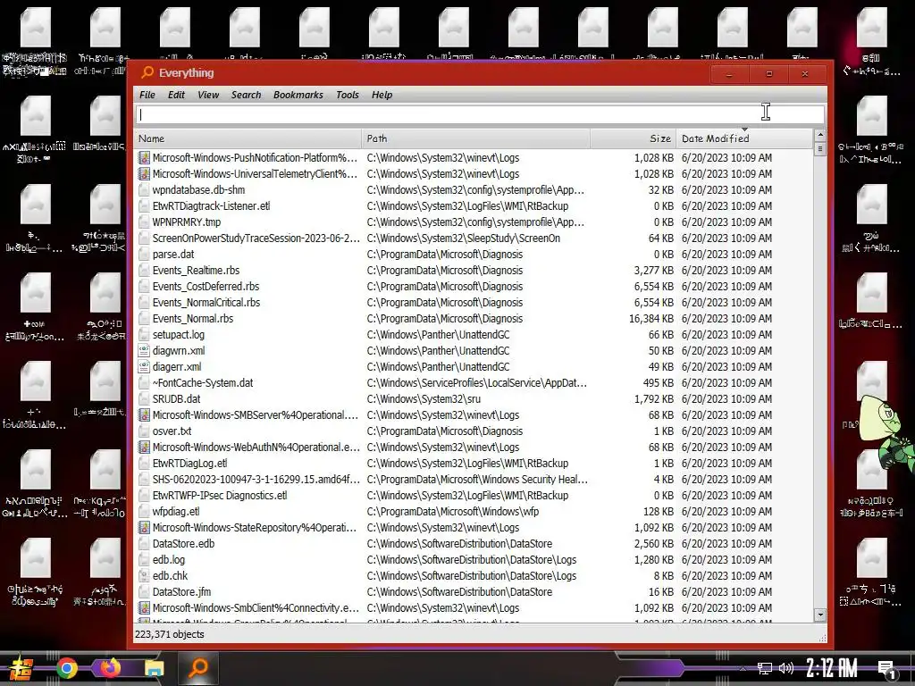Click the icon next to Events_NormalCritical.rbs
This screenshot has height=686, width=915.
(144, 302)
